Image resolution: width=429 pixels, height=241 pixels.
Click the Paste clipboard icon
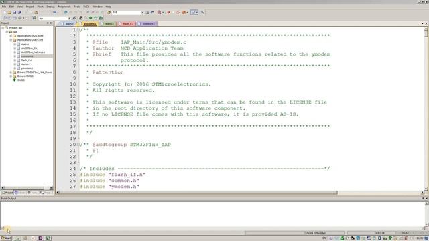(36, 12)
